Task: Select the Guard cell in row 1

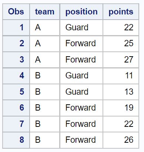Action: click(81, 27)
